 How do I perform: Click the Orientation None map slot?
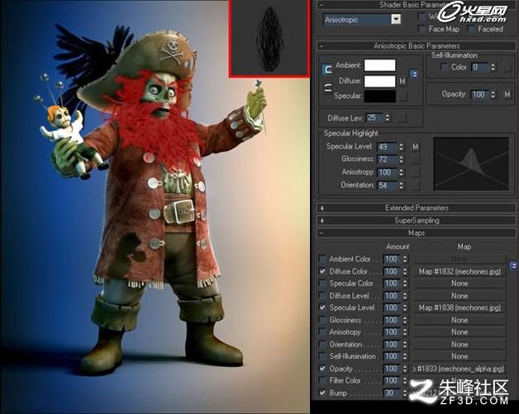tap(459, 344)
